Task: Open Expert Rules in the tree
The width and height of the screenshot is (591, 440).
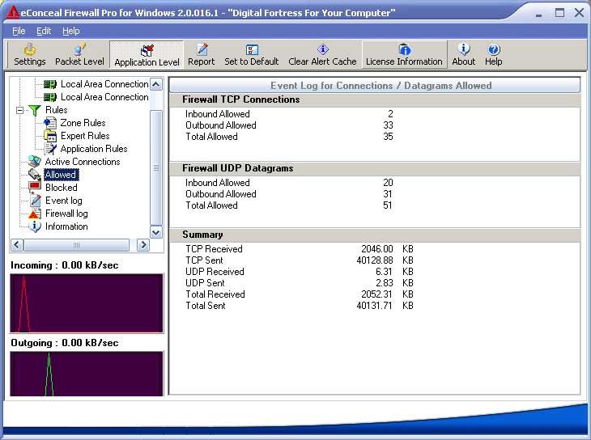Action: (x=85, y=136)
